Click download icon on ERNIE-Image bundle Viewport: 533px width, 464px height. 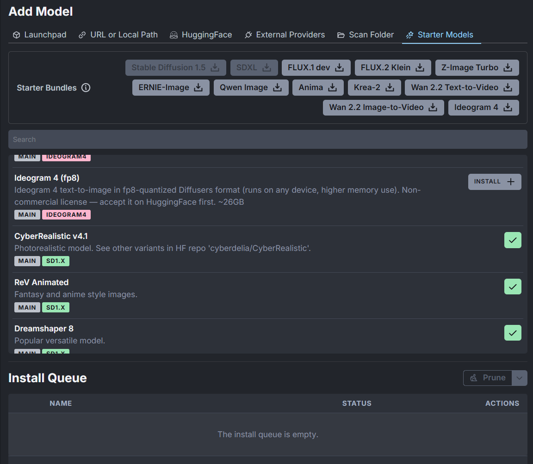(x=198, y=87)
